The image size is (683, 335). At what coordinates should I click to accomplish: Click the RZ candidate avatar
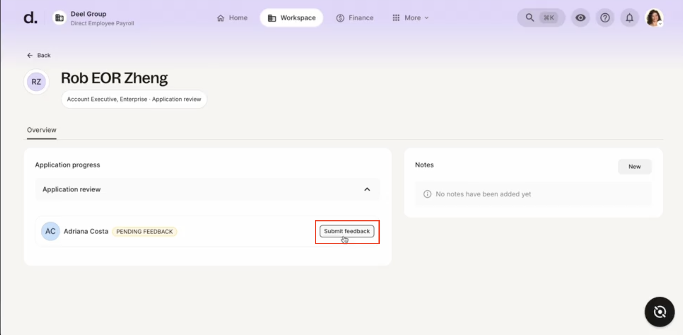[36, 82]
